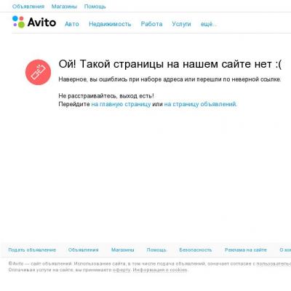Click the red broken link icon
291x291 pixels.
pos(39,72)
